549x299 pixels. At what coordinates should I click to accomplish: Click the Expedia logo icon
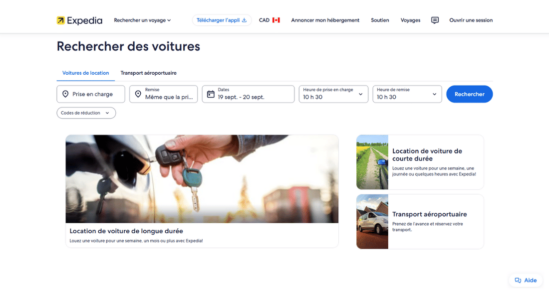coord(61,20)
